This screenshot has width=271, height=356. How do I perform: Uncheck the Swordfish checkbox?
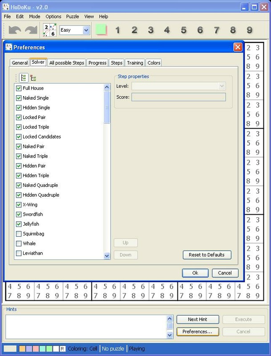coord(19,214)
